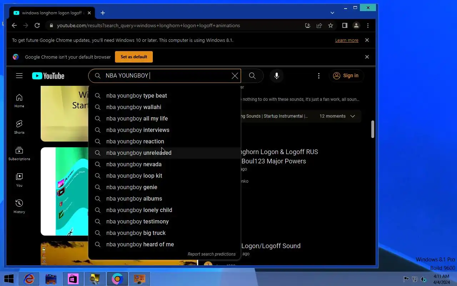Go back with Chrome's back arrow
457x286 pixels.
[x=14, y=25]
